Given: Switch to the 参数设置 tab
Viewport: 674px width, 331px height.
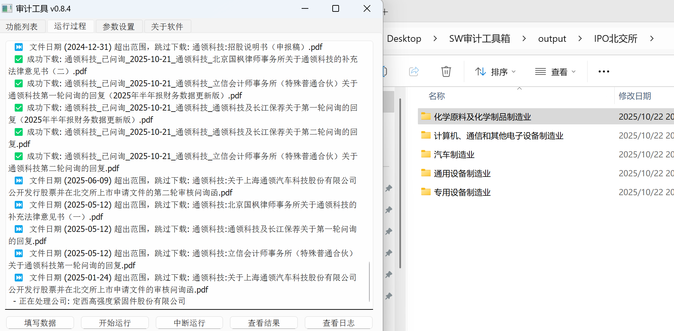Looking at the screenshot, I should pyautogui.click(x=119, y=26).
